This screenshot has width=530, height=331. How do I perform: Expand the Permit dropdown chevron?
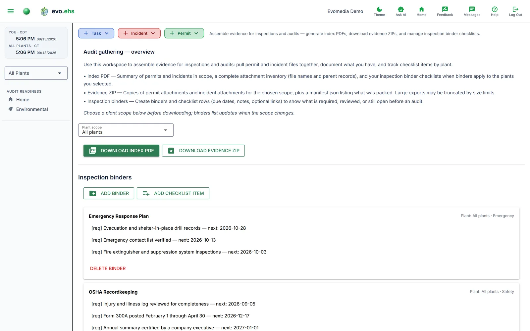[196, 33]
